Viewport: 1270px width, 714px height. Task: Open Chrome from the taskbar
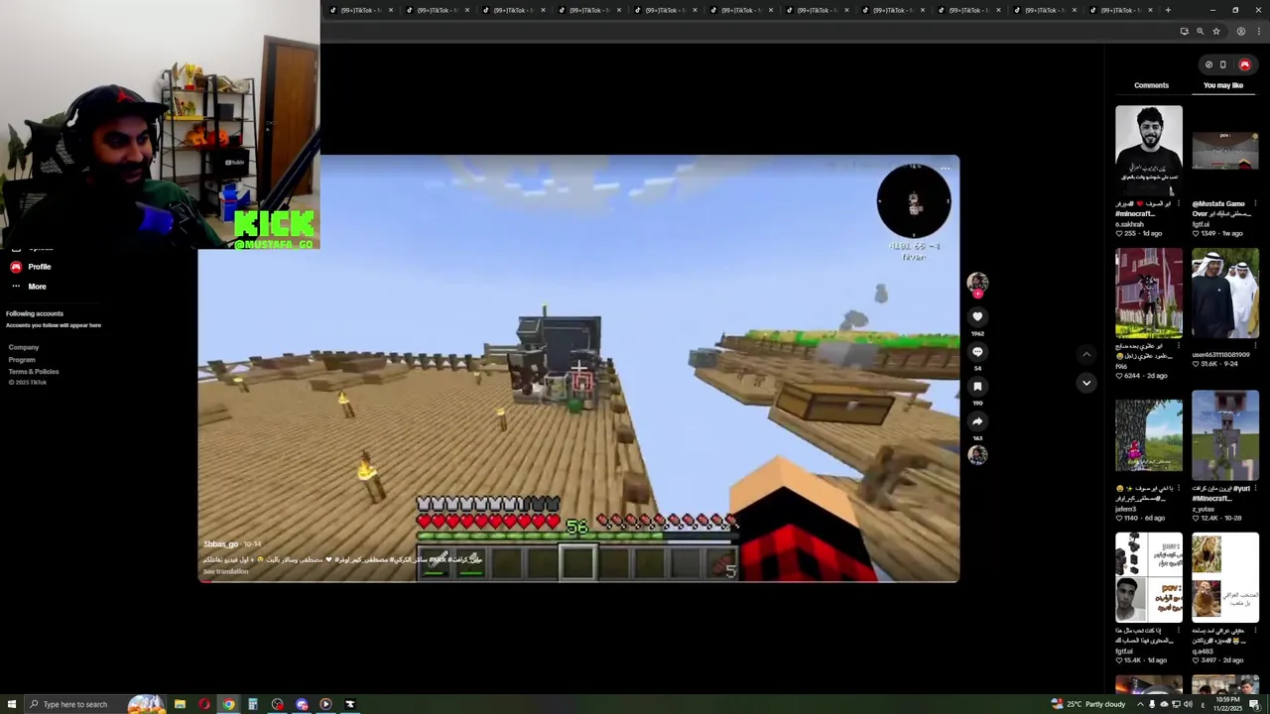[228, 704]
